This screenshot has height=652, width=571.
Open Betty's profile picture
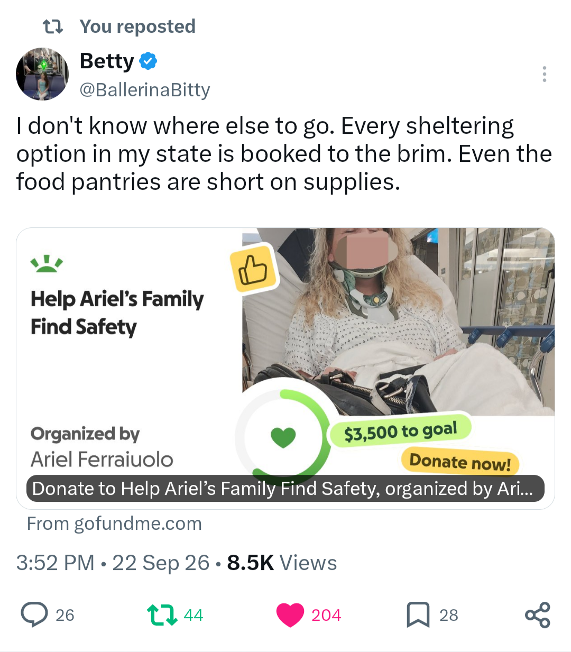tap(42, 74)
